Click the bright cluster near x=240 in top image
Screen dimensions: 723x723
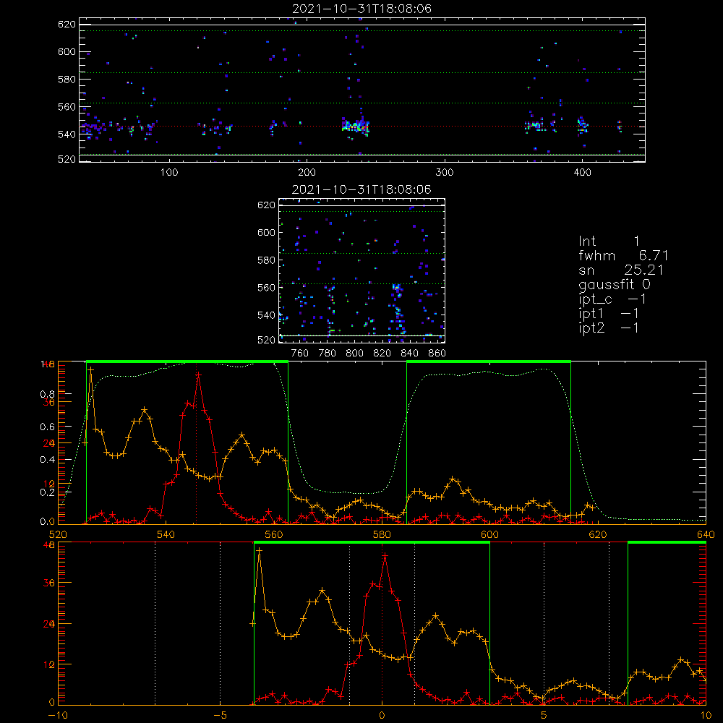pos(356,126)
